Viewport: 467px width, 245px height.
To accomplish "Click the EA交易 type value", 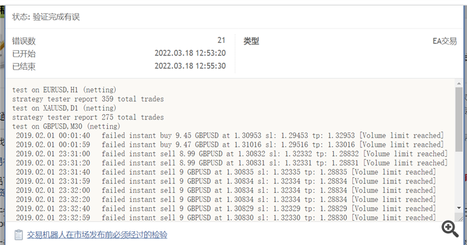I will (445, 41).
